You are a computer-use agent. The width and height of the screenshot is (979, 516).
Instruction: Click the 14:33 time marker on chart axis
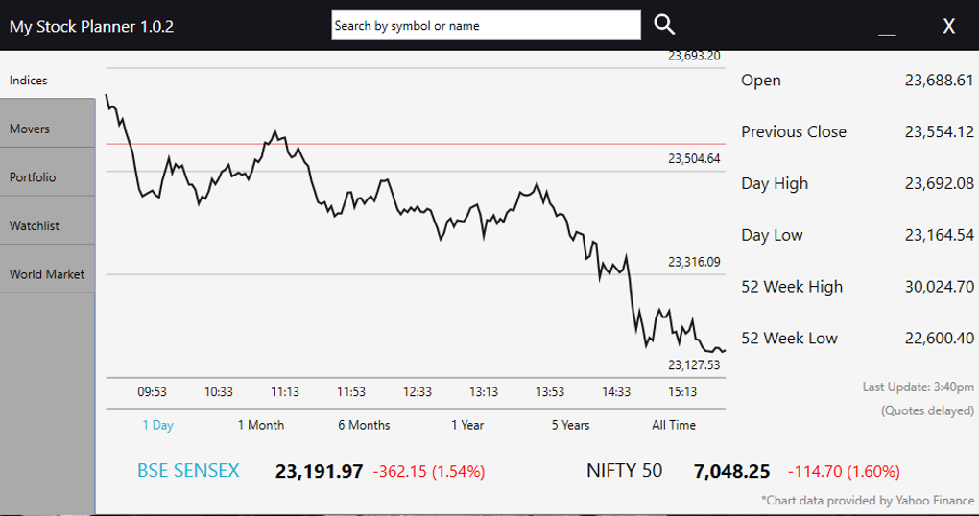616,392
